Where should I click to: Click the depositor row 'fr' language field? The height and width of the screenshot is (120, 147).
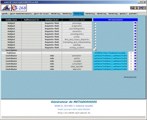[x=131, y=69]
